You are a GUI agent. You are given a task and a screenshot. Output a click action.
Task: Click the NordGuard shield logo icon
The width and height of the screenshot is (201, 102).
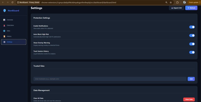click(4, 10)
